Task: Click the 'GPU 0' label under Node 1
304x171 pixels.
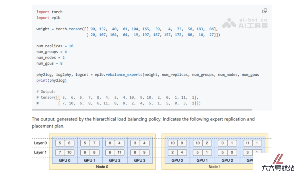Action: tap(177, 160)
